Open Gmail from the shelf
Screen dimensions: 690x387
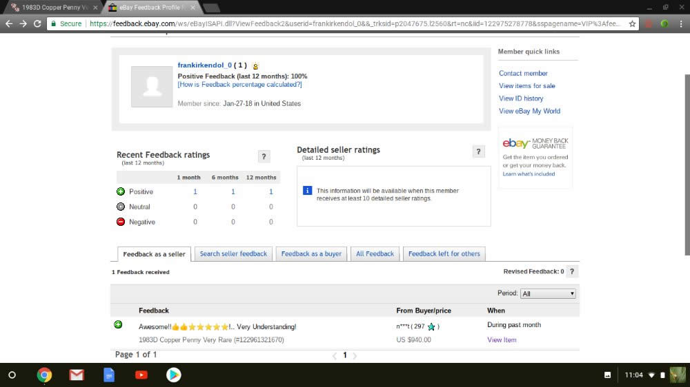[x=77, y=375]
